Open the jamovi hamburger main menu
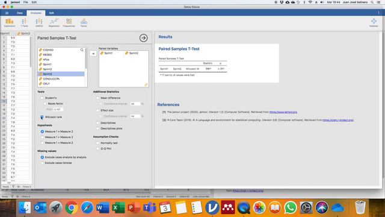 [x=7, y=13]
